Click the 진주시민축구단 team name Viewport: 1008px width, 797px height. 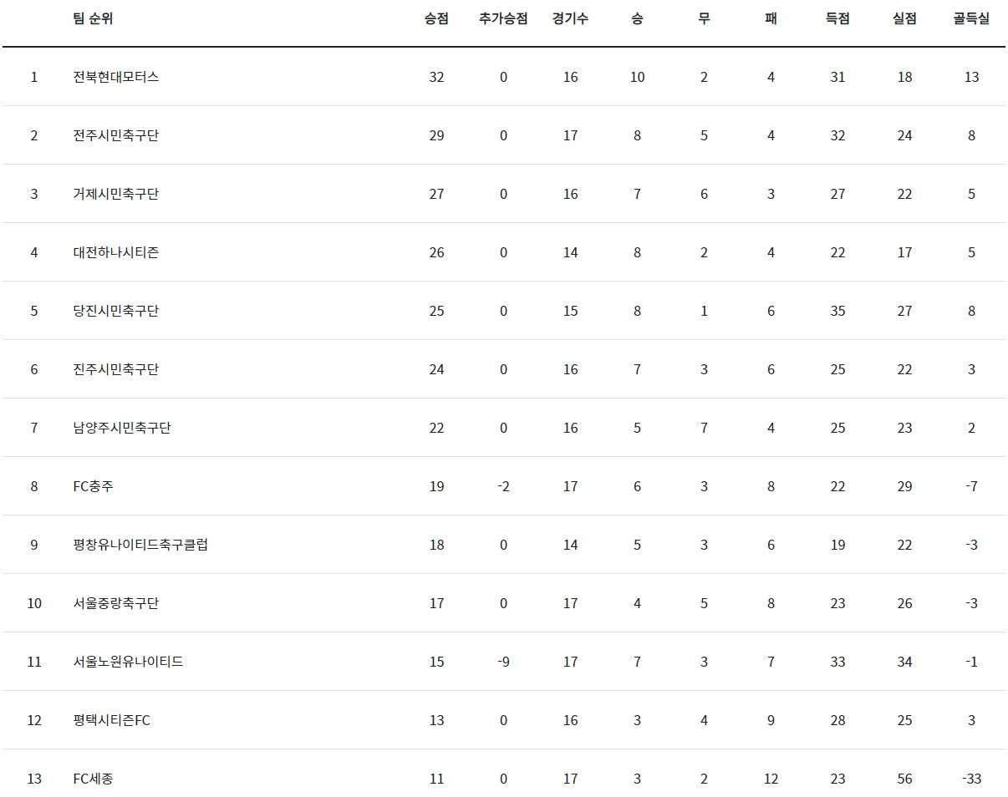tap(115, 369)
